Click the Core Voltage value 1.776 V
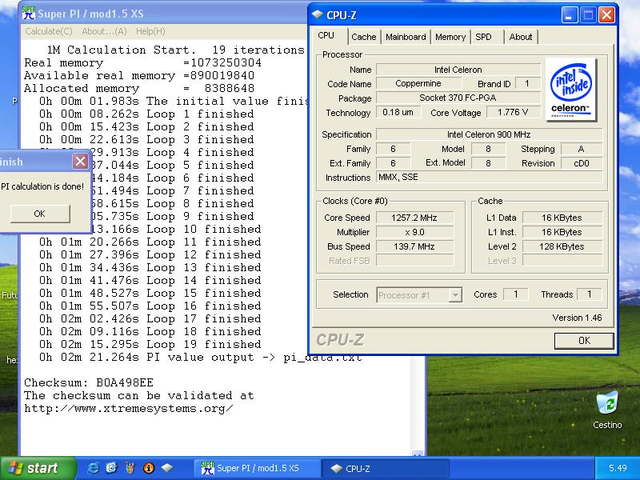 pyautogui.click(x=513, y=112)
